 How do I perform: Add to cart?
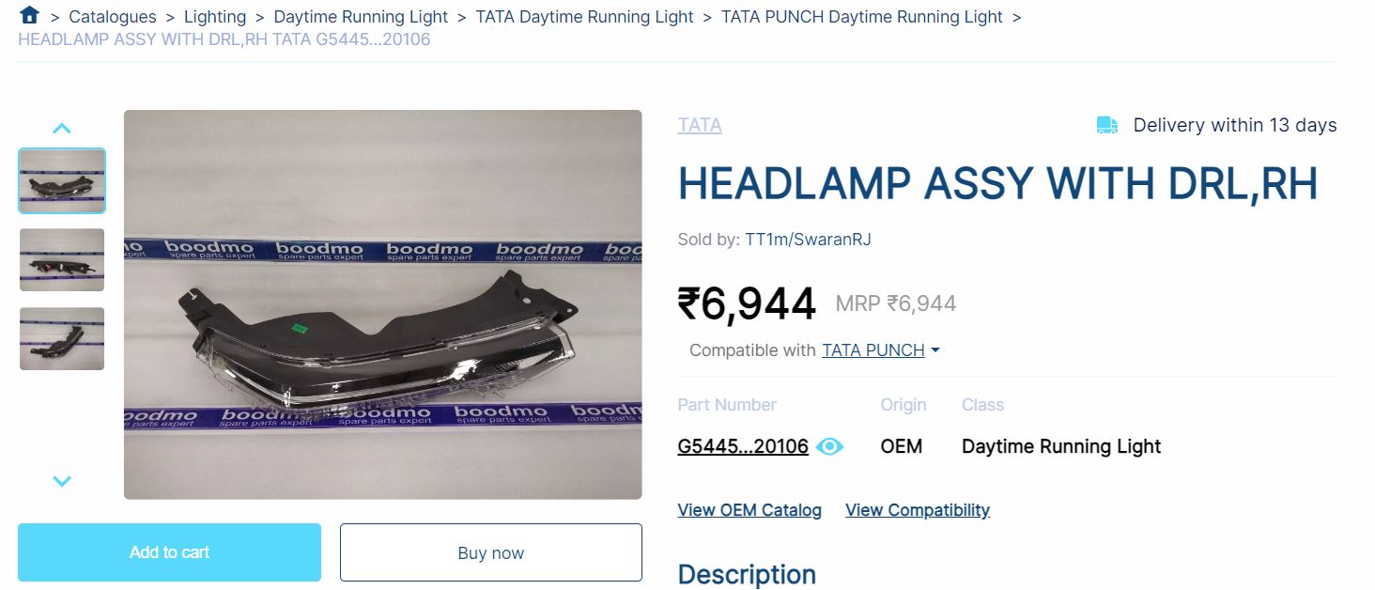pos(169,552)
